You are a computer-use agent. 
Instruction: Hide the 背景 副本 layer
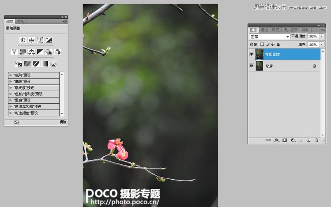pyautogui.click(x=252, y=54)
